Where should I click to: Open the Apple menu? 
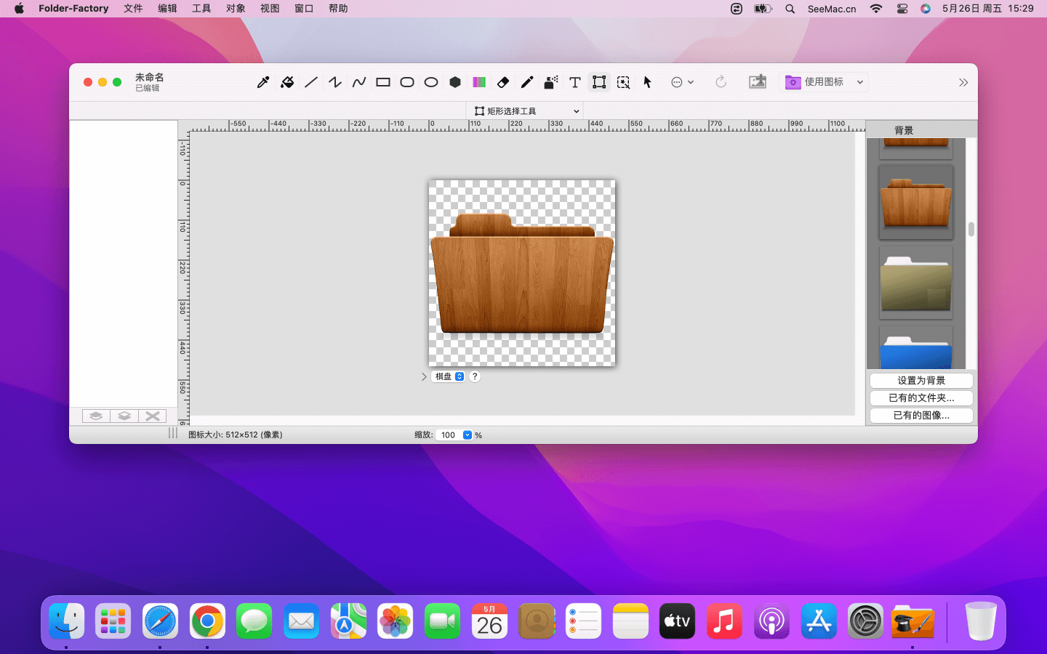coord(19,9)
